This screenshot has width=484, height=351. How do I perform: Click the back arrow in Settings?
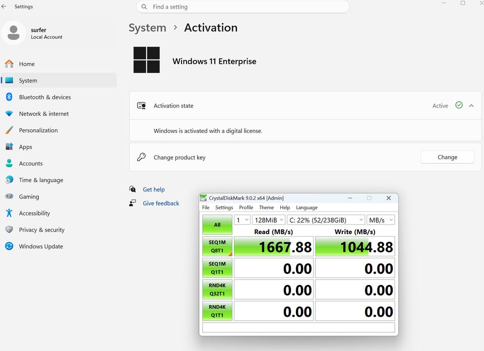[x=4, y=6]
